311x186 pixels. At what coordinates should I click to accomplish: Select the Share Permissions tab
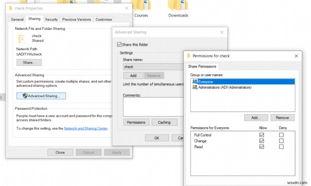(x=202, y=66)
